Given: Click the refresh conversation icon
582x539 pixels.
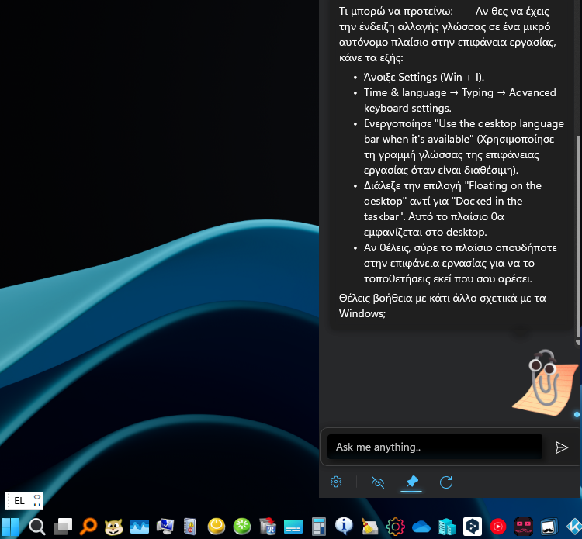Looking at the screenshot, I should 446,482.
